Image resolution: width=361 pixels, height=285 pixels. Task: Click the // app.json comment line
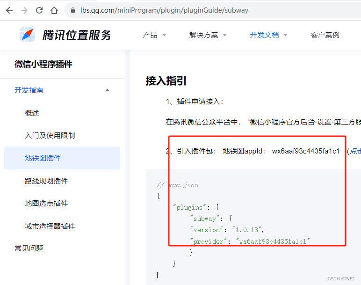click(177, 185)
